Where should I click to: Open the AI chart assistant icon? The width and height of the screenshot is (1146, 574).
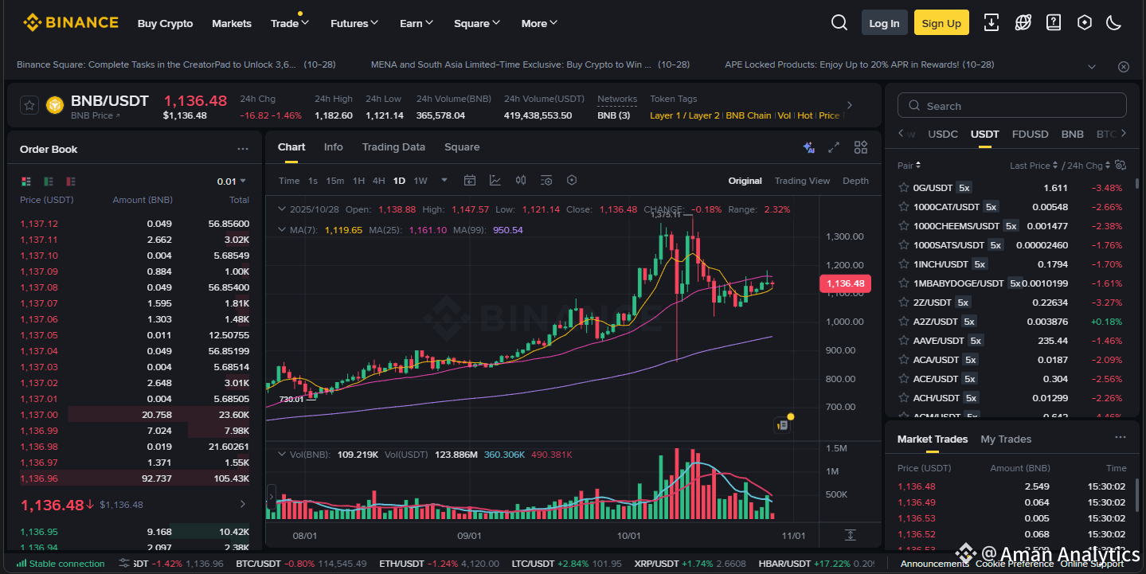click(808, 147)
